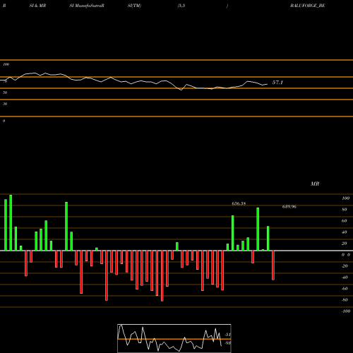Image resolution: width=353 pixels, height=353 pixels.
Task: Click the MR axis label -60
Action: pyautogui.click(x=345, y=289)
